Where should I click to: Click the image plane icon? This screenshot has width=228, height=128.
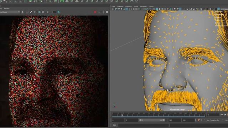(x=124, y=9)
